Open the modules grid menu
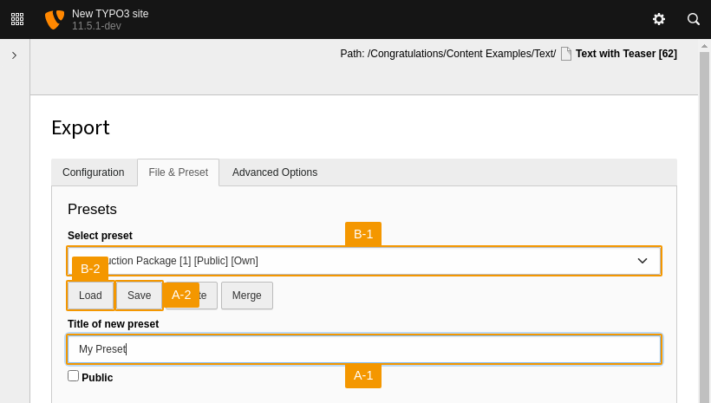 pyautogui.click(x=17, y=19)
